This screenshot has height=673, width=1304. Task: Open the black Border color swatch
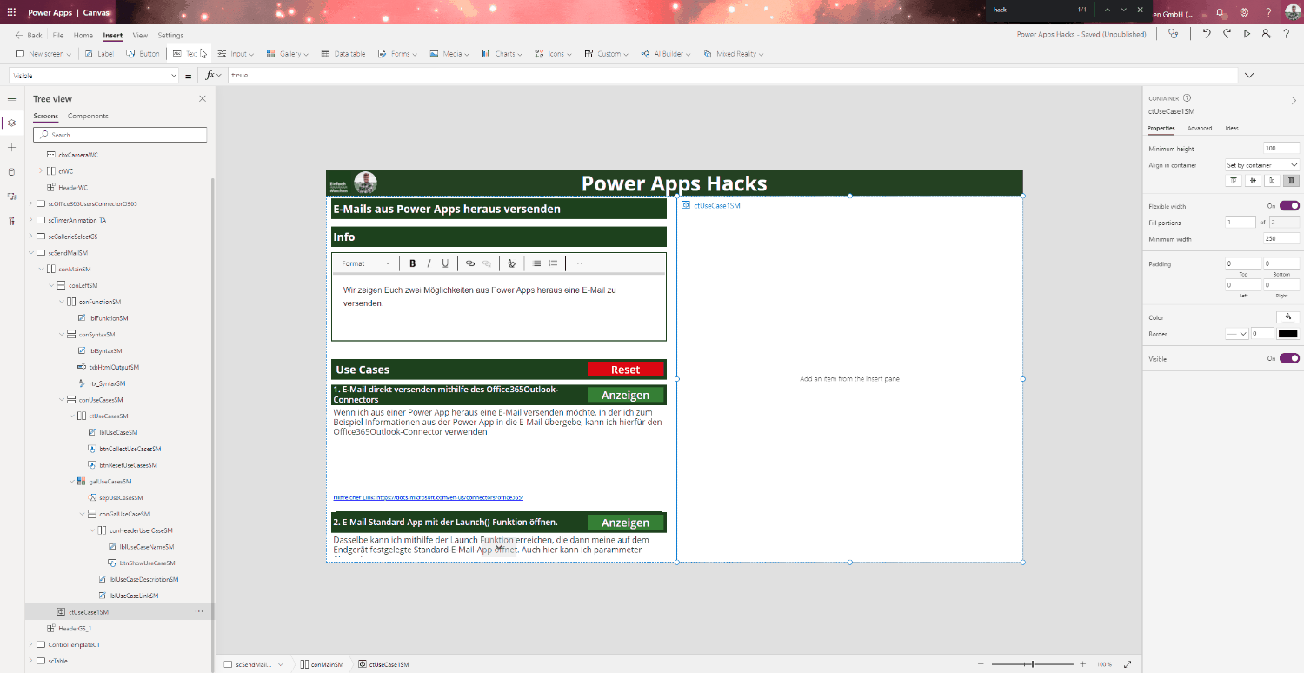tap(1287, 334)
